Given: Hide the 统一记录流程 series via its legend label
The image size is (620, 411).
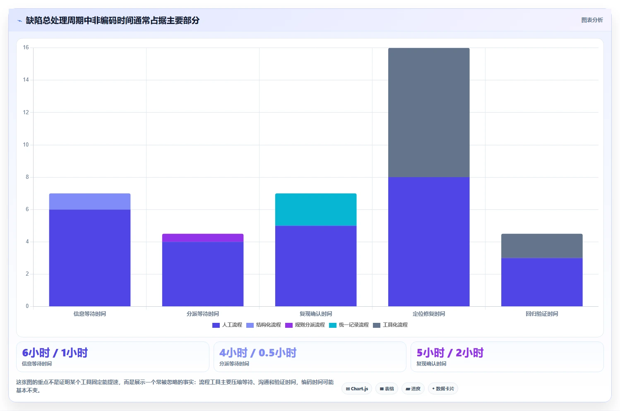Looking at the screenshot, I should click(x=354, y=325).
